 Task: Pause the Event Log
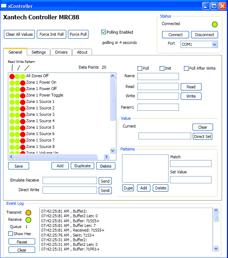click(22, 242)
